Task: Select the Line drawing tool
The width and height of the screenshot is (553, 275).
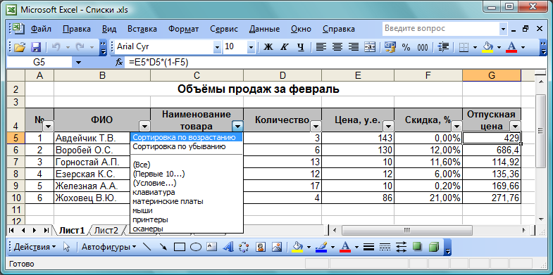Action: pos(147,247)
